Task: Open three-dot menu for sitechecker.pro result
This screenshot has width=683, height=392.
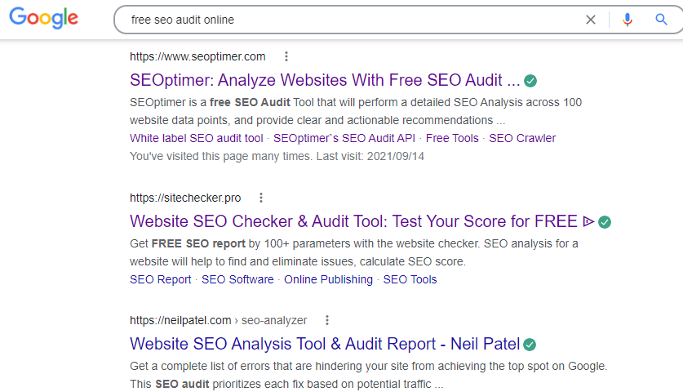Action: (261, 198)
